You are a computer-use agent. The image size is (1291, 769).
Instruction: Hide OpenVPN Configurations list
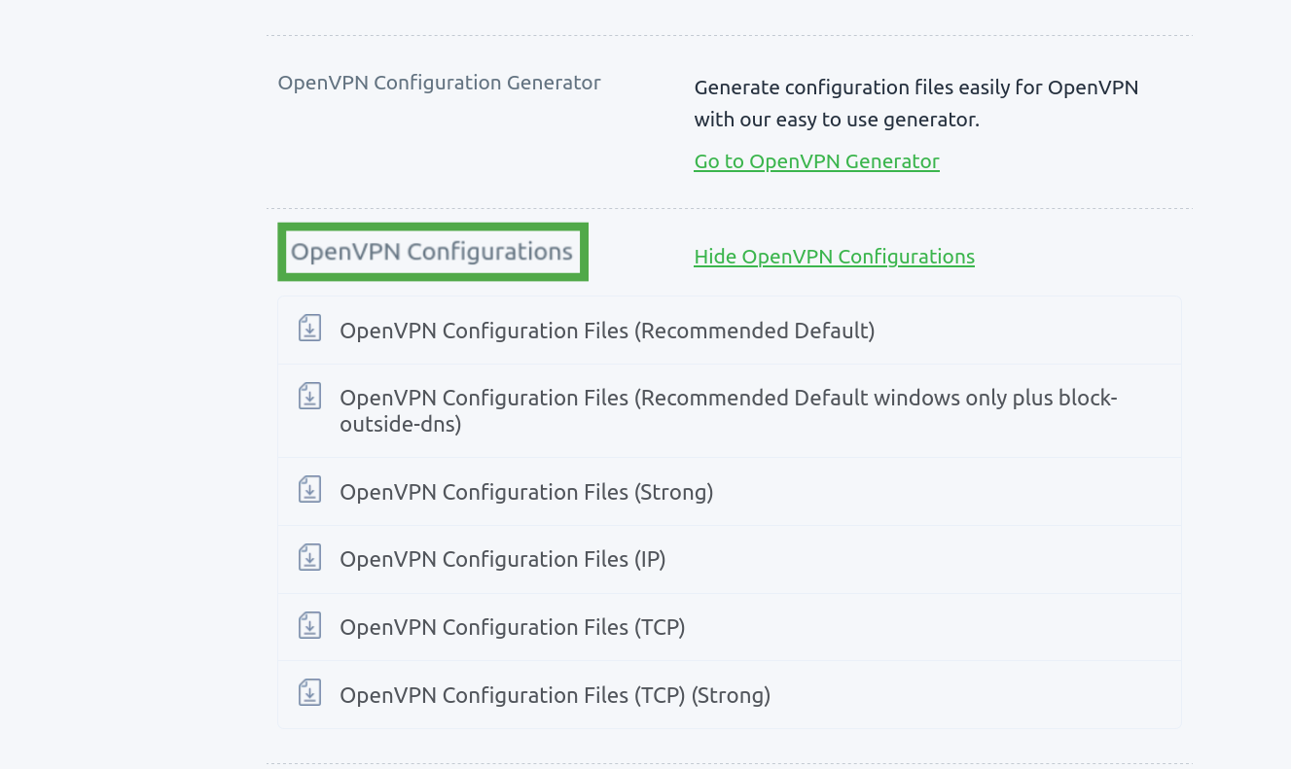[834, 257]
